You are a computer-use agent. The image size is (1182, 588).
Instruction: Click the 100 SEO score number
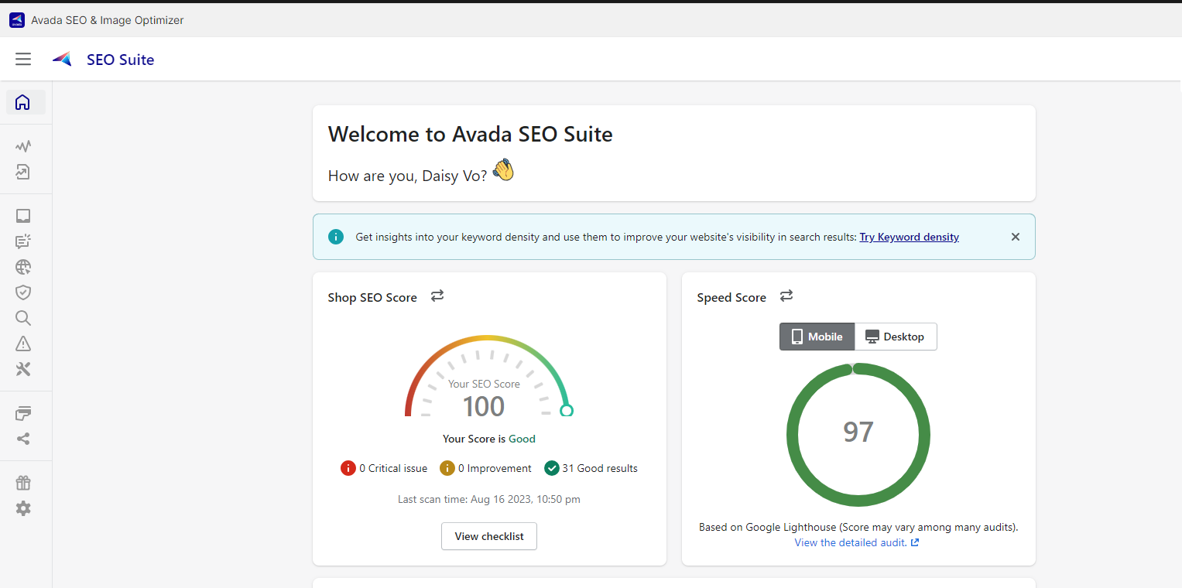coord(484,406)
